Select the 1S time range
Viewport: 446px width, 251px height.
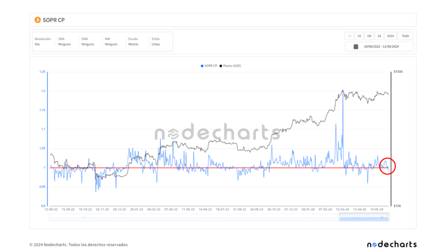pyautogui.click(x=359, y=36)
